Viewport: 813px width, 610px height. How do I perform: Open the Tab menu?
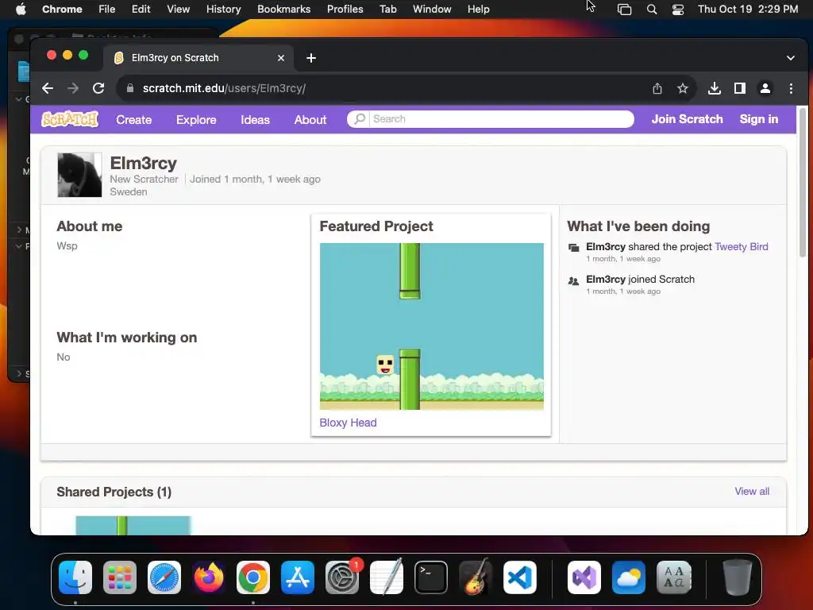(x=387, y=10)
